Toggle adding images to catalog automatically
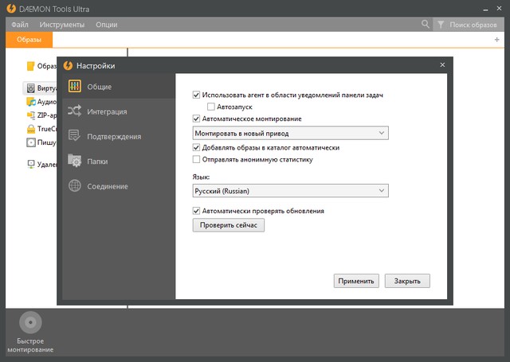The width and height of the screenshot is (510, 362). click(x=196, y=147)
